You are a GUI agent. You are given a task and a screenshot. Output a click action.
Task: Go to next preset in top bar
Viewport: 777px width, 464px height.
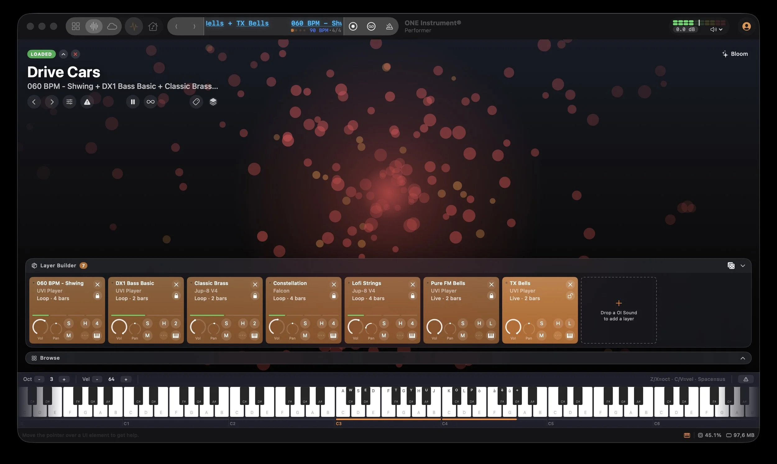(x=194, y=26)
